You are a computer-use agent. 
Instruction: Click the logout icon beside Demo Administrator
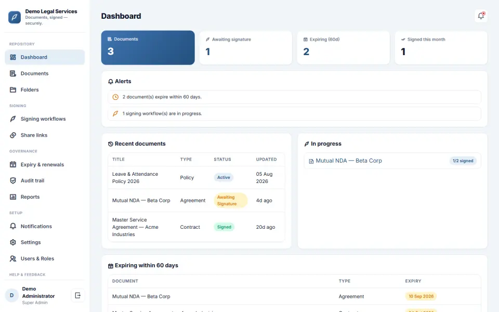[x=77, y=295]
